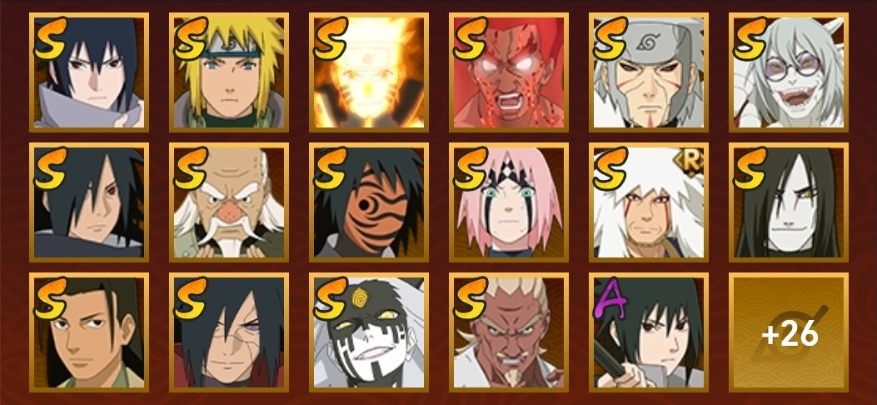Choose the pale long black-haired character with yellow eyes
The height and width of the screenshot is (405, 877).
click(788, 202)
